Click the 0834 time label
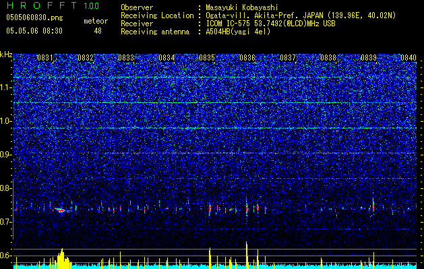The image size is (424, 269). [x=166, y=58]
